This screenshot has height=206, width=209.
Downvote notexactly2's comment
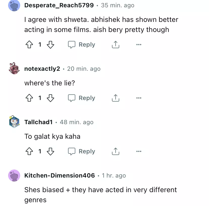(x=50, y=98)
